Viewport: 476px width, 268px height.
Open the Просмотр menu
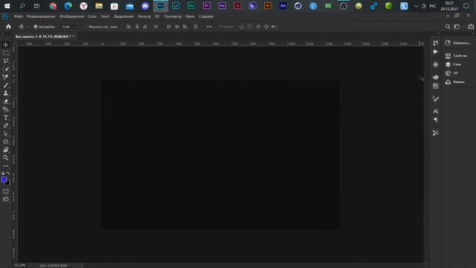[x=173, y=16]
